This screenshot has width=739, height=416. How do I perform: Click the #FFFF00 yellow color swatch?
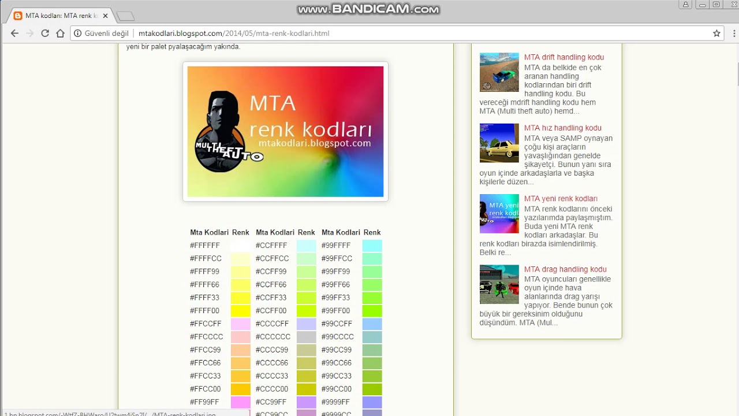240,311
